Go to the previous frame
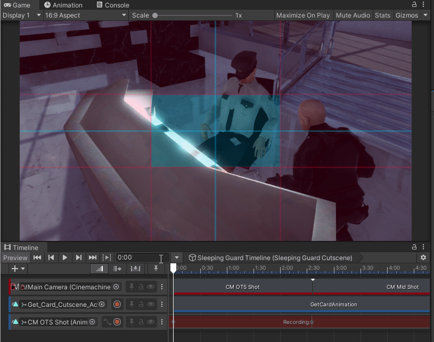434x342 pixels. point(51,257)
